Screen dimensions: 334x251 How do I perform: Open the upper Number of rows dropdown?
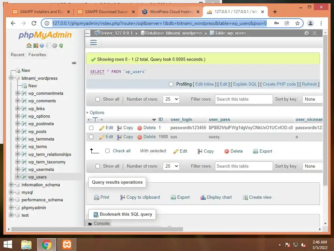point(171,99)
